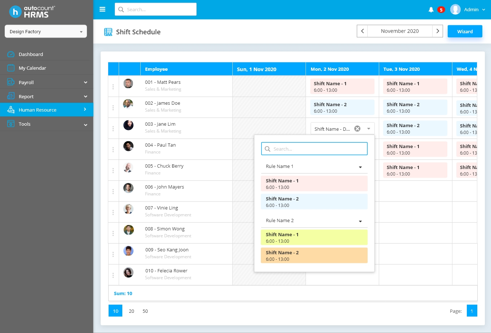Click the My Calendar icon in sidebar
This screenshot has width=491, height=333.
[11, 68]
